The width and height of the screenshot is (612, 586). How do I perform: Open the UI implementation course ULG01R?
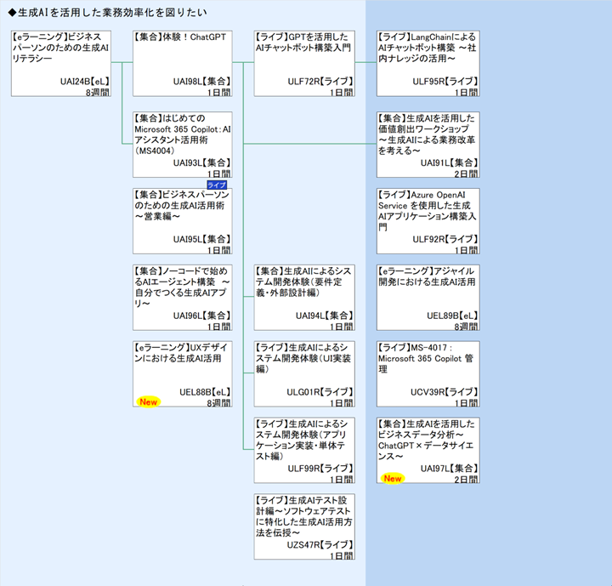coord(304,374)
